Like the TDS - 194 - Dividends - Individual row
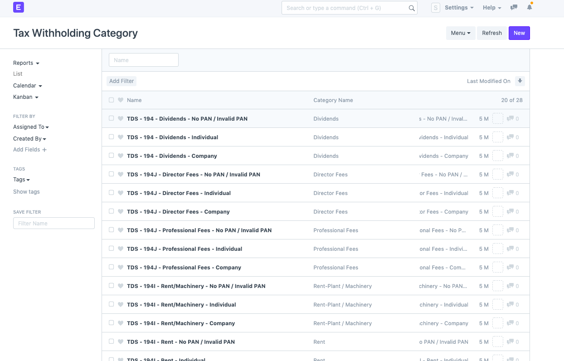The image size is (564, 361). tap(121, 137)
